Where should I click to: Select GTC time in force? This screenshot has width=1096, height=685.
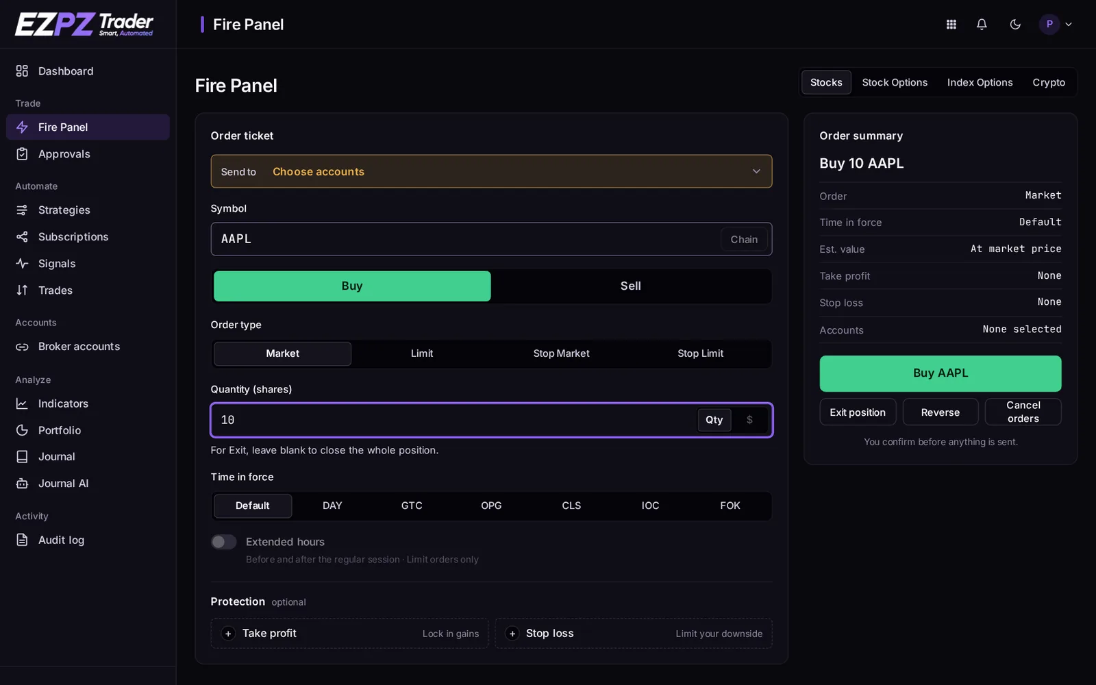coord(412,506)
